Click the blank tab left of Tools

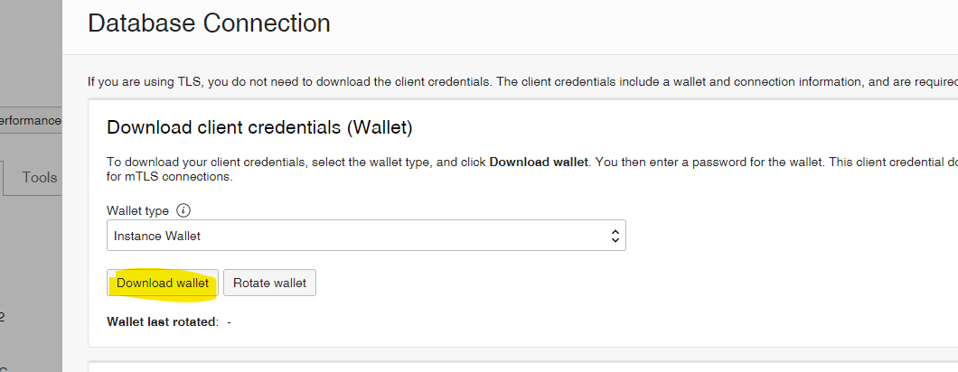(x=3, y=178)
